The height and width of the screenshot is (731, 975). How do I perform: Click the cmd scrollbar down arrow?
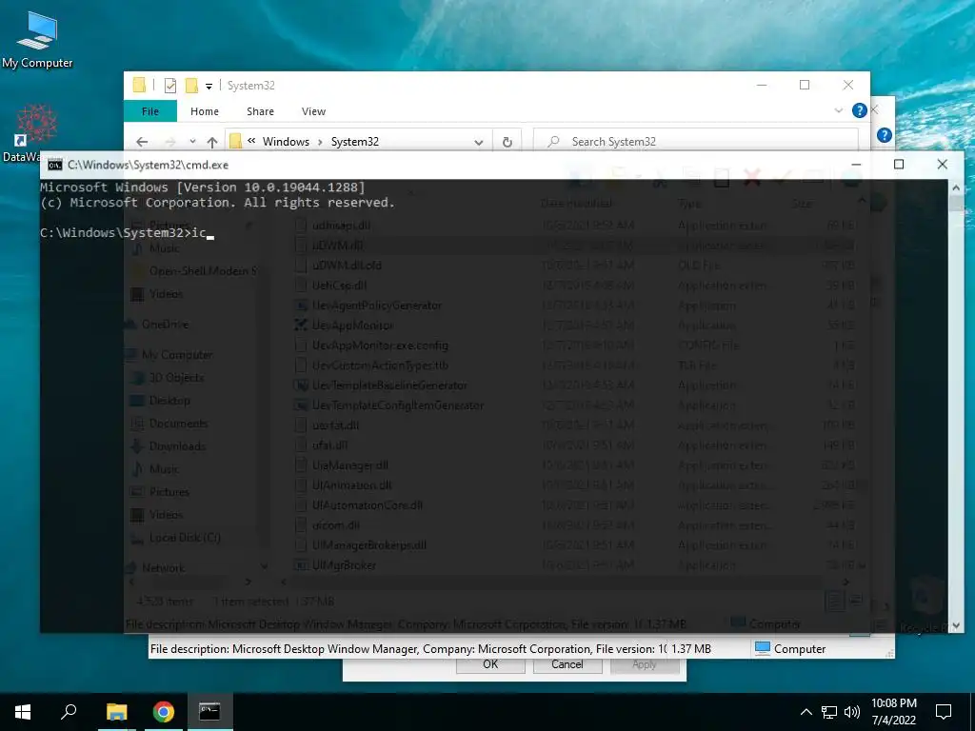click(956, 625)
